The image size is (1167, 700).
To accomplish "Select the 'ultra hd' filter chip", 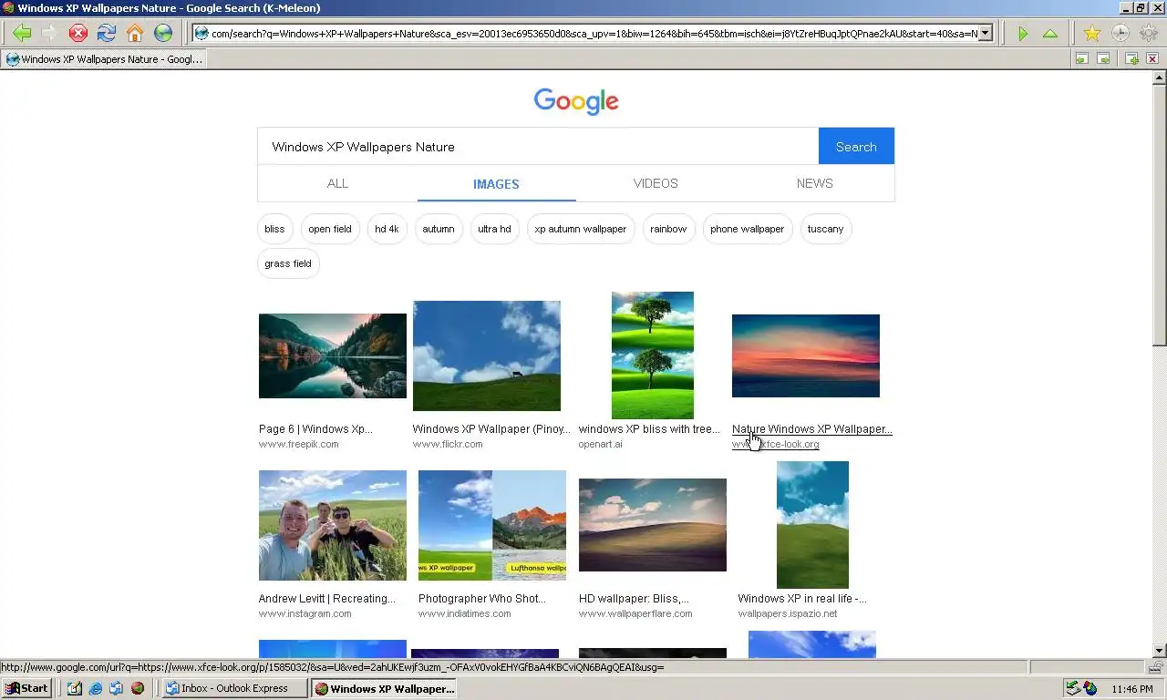I will (x=494, y=229).
